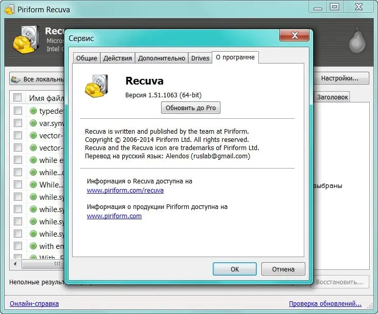This screenshot has width=378, height=314.
Task: Minimize the Piriform Recuva window
Action: point(318,7)
